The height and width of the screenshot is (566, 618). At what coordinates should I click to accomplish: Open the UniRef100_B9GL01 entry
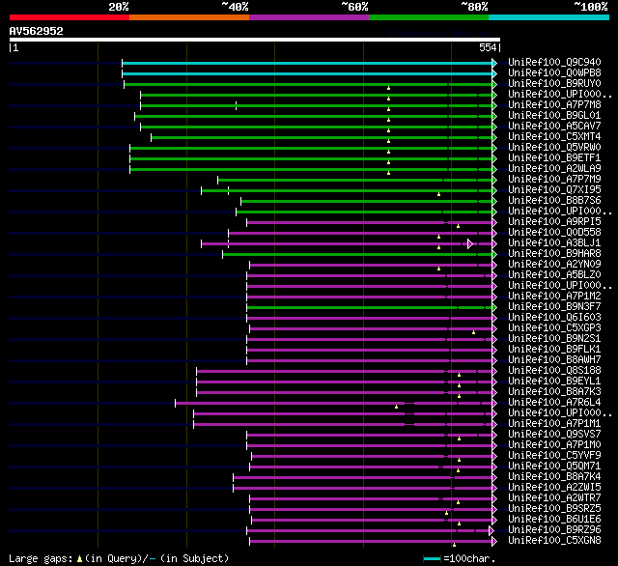pyautogui.click(x=554, y=116)
